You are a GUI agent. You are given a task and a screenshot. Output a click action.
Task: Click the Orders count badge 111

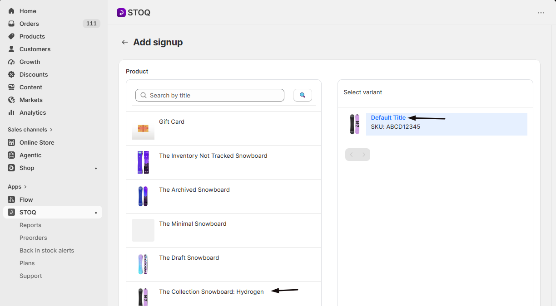point(91,24)
